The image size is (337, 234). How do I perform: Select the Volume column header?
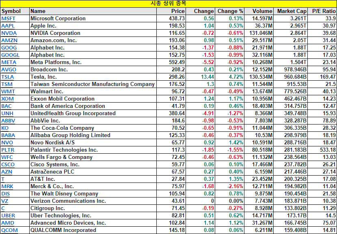click(x=259, y=11)
